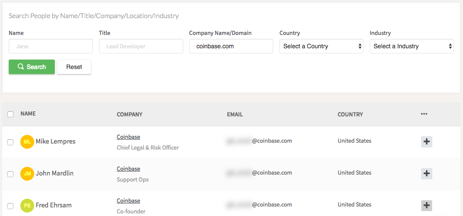Expand the Select a Industry dropdown

(412, 46)
